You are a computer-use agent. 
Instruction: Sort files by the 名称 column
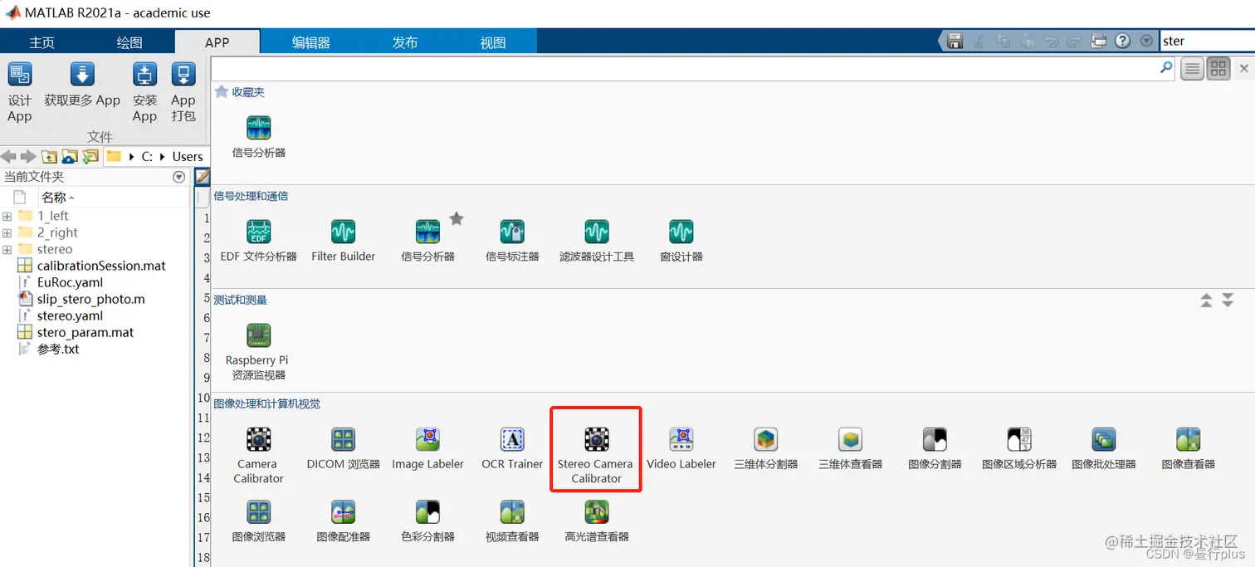coord(58,198)
